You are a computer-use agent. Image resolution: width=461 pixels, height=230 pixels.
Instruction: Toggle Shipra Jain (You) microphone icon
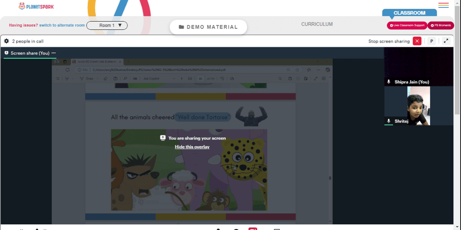tap(388, 82)
